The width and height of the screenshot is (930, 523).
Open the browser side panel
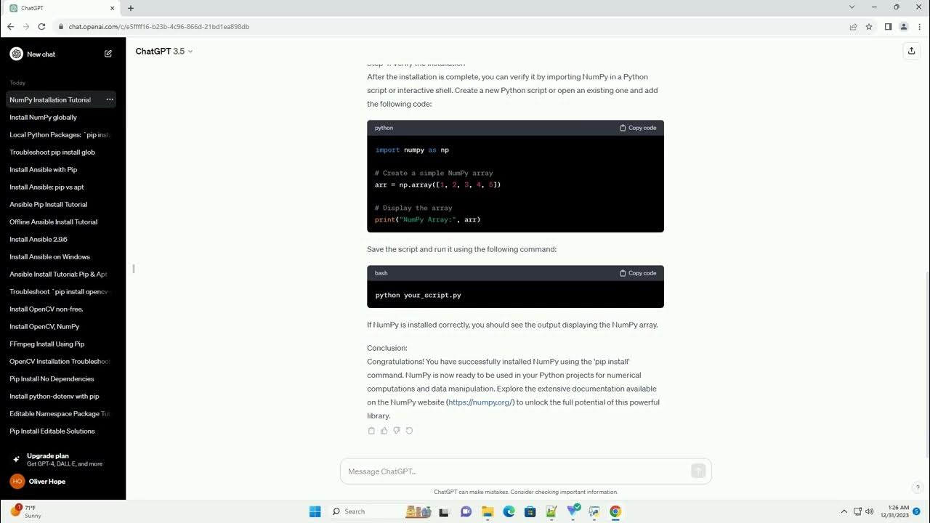[888, 27]
